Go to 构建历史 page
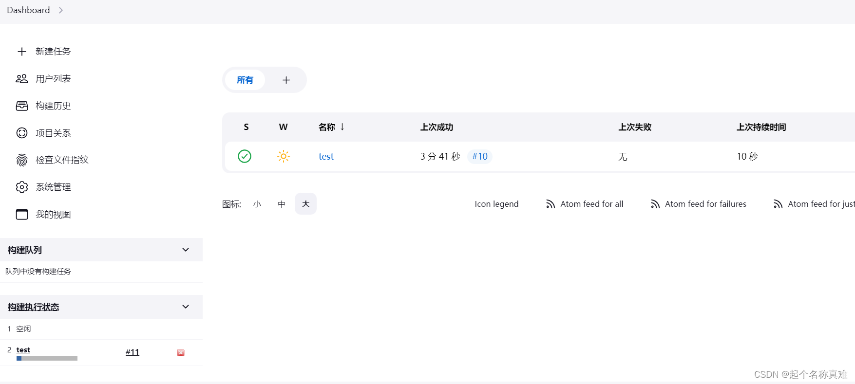Screen dimensions: 855x384 tap(53, 106)
